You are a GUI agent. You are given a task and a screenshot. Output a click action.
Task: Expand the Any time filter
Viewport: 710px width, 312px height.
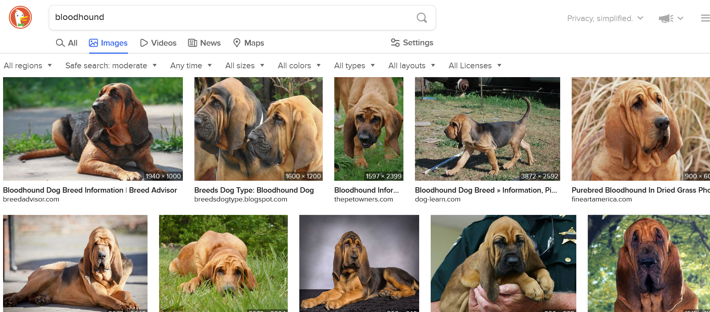pyautogui.click(x=191, y=66)
